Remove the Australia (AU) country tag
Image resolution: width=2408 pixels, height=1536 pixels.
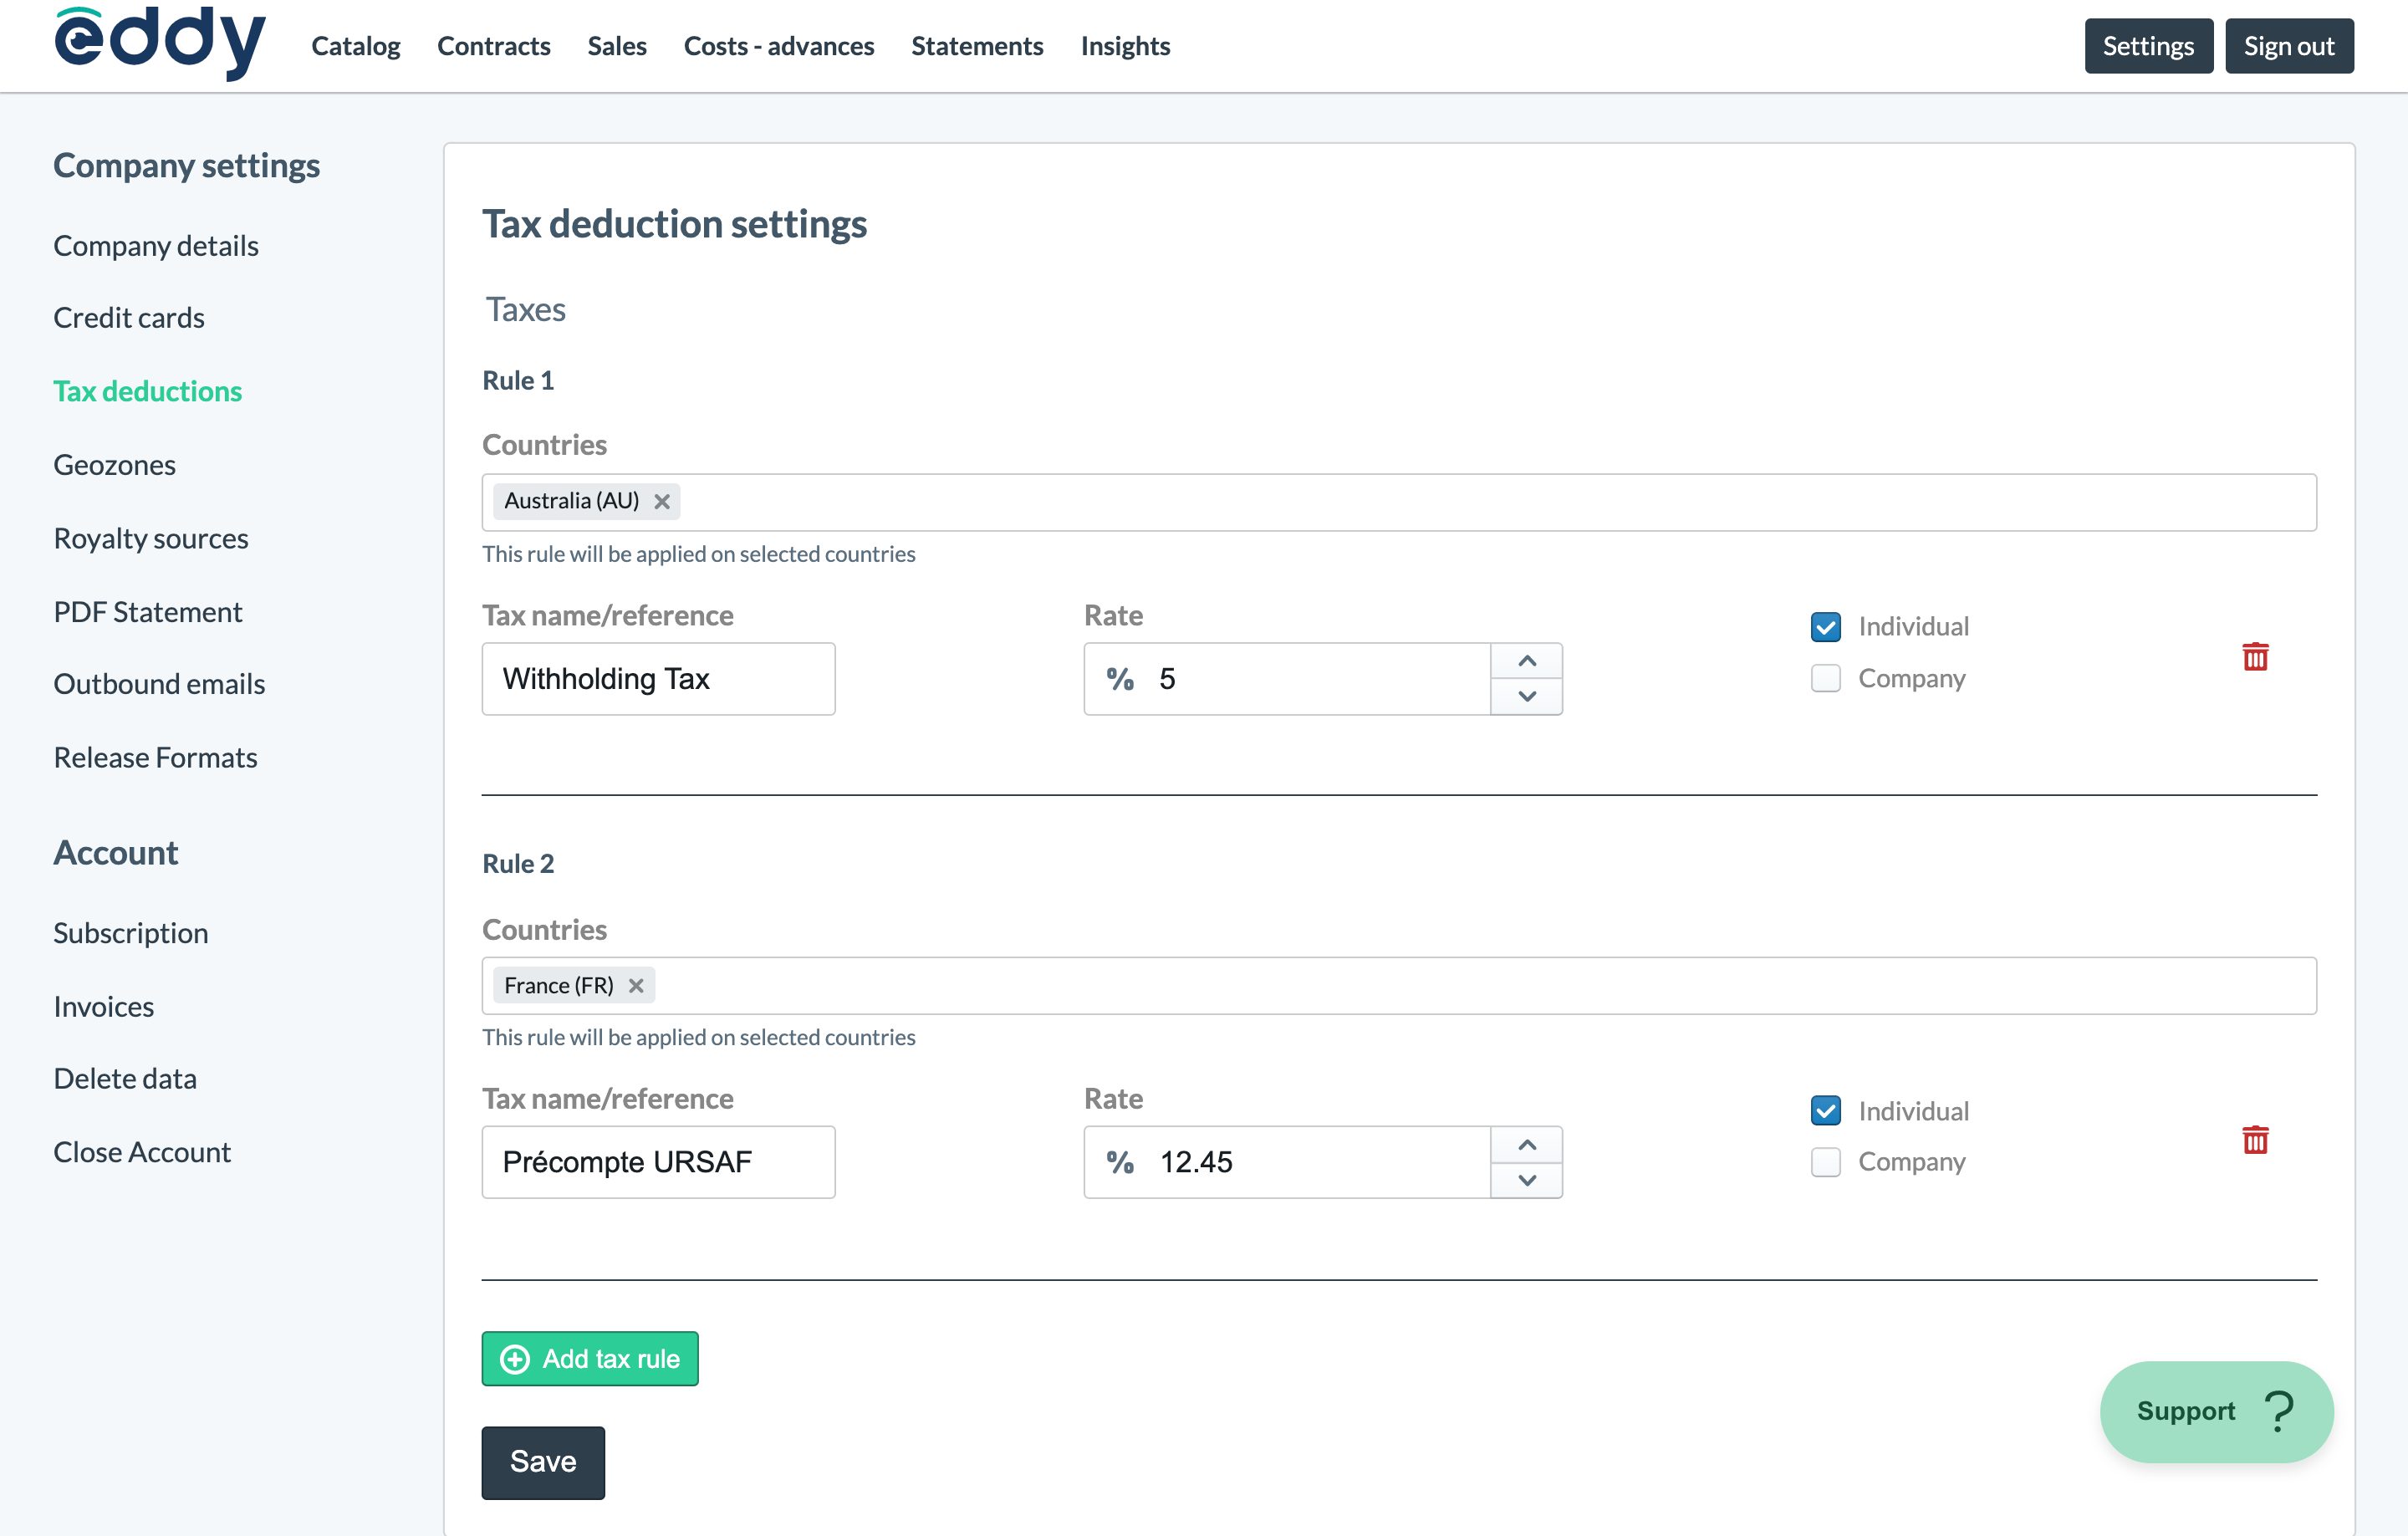click(x=662, y=501)
